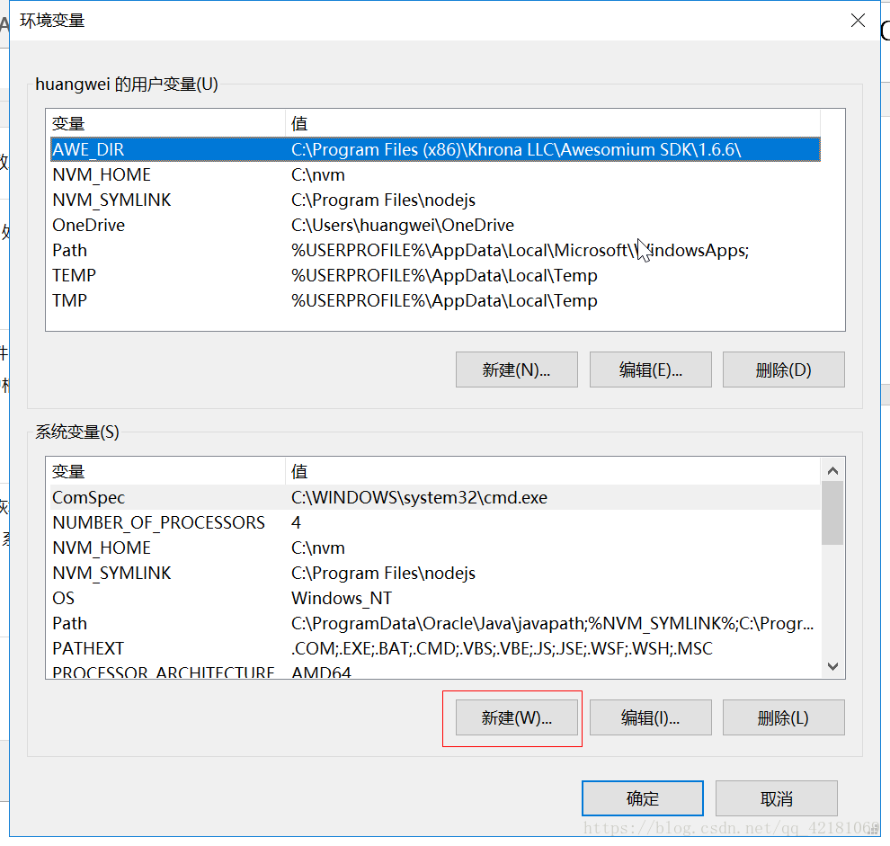Click 变量 column header in system variables
Viewport: 890px width, 846px height.
pos(167,471)
